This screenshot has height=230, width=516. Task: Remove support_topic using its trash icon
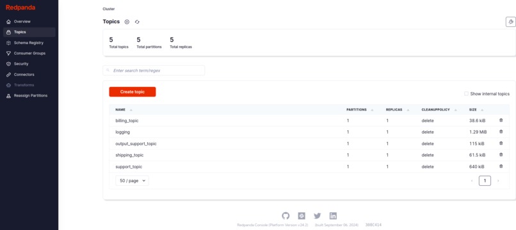(501, 166)
